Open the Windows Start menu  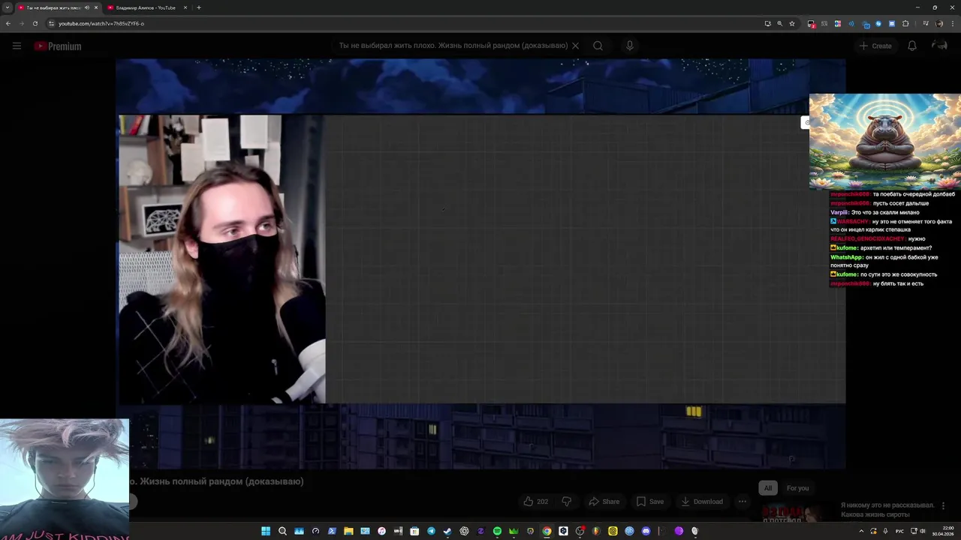pyautogui.click(x=266, y=531)
